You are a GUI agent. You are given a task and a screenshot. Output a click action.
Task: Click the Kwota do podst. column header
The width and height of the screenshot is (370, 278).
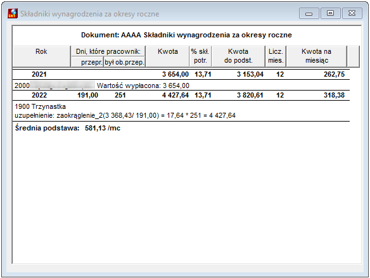tap(238, 56)
